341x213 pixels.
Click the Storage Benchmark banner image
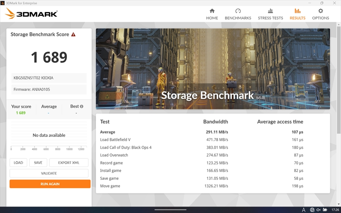tap(213, 68)
